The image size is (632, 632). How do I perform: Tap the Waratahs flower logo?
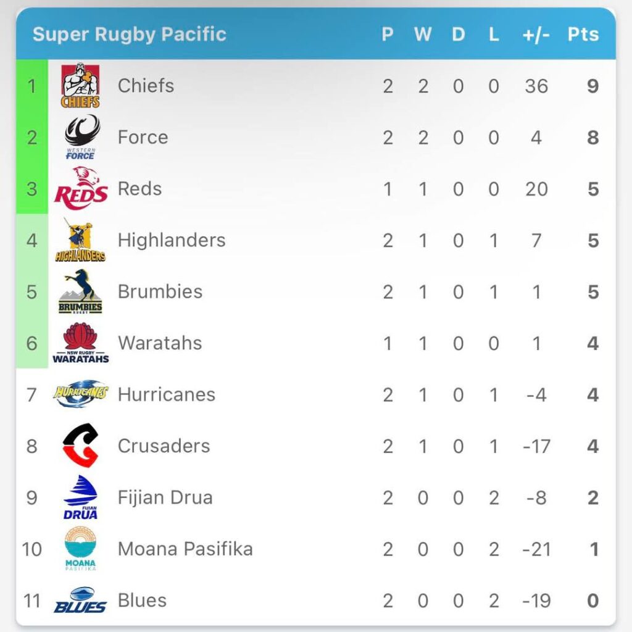click(x=81, y=343)
